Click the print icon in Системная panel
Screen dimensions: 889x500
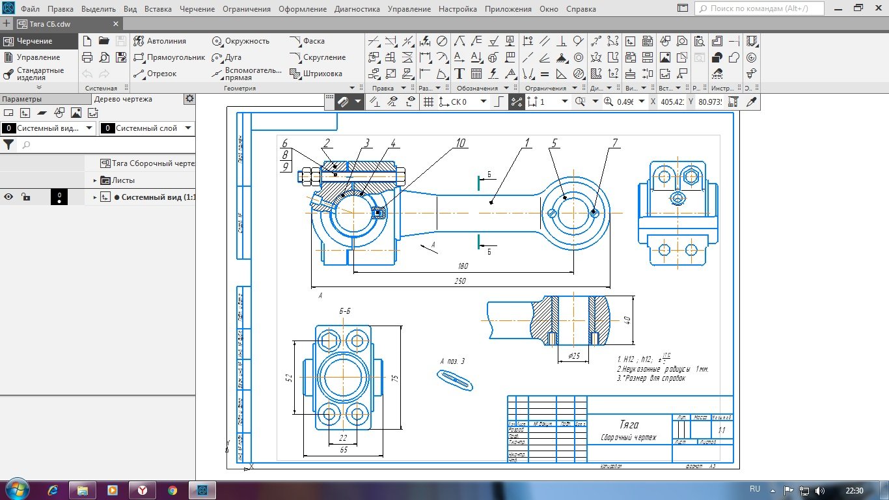point(87,57)
